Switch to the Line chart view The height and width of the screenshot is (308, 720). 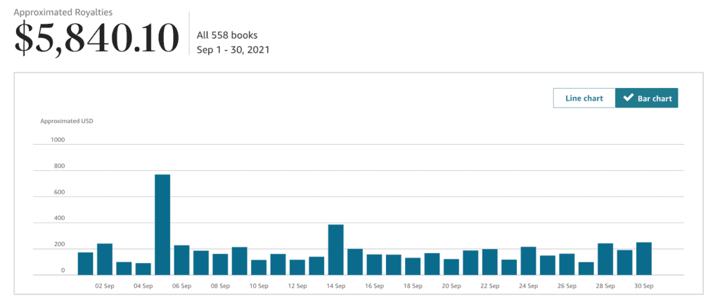(x=584, y=98)
